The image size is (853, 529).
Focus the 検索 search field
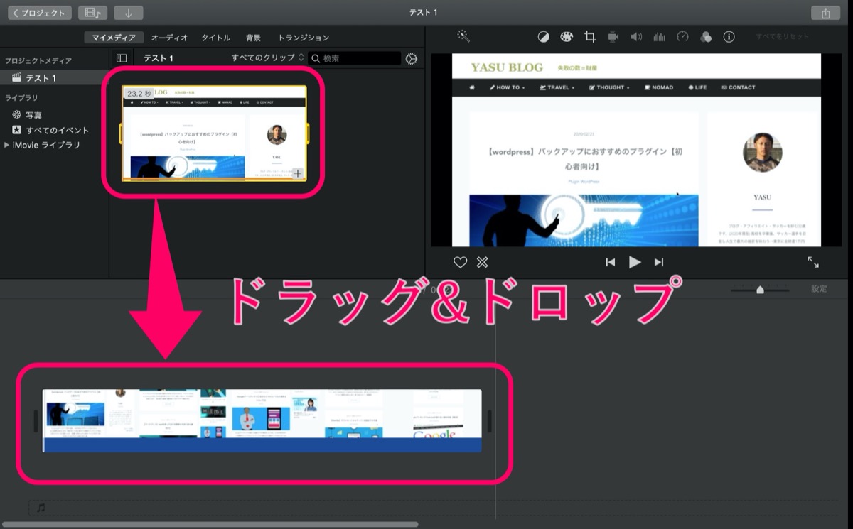coord(355,58)
